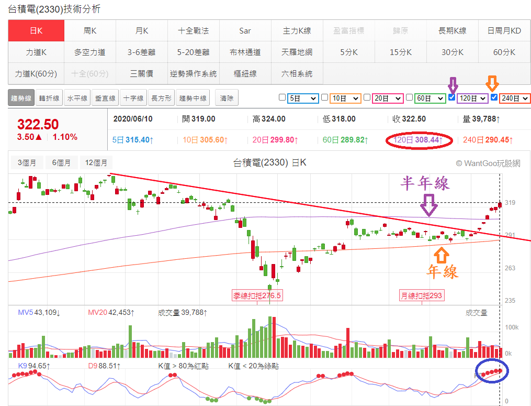The height and width of the screenshot is (406, 531).
Task: Open the 日周月KD tab
Action: (x=505, y=30)
